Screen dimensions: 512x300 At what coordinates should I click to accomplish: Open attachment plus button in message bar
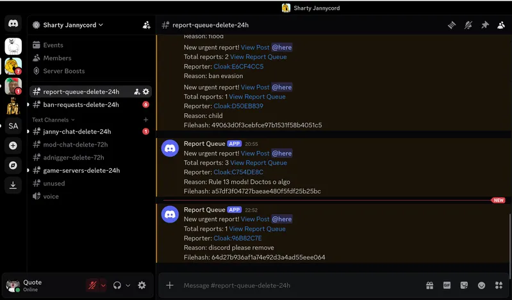point(169,285)
